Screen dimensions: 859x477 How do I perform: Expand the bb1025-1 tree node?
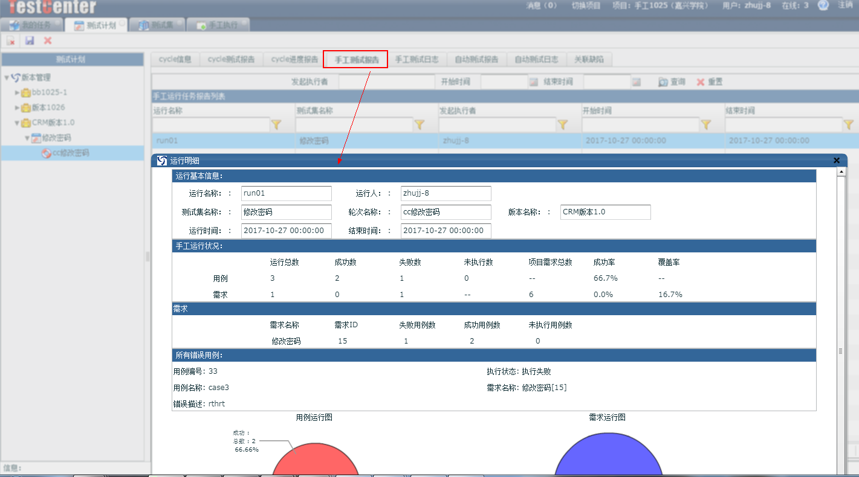tap(18, 92)
